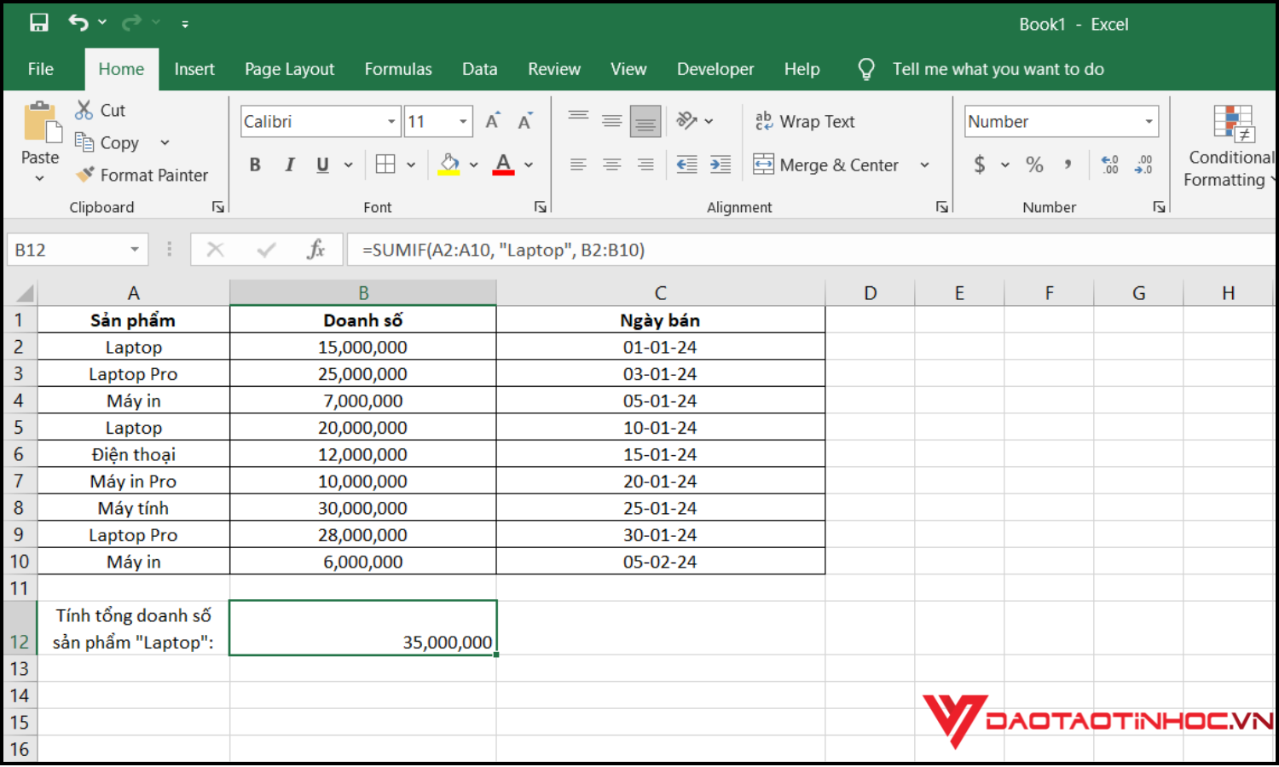Click the Increase Decimal icon
The width and height of the screenshot is (1279, 767).
point(1109,165)
